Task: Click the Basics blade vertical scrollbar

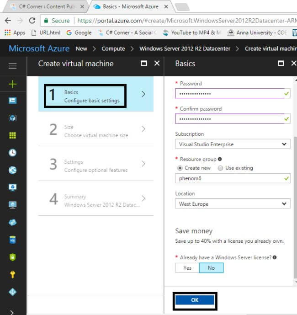Action: pos(295,207)
